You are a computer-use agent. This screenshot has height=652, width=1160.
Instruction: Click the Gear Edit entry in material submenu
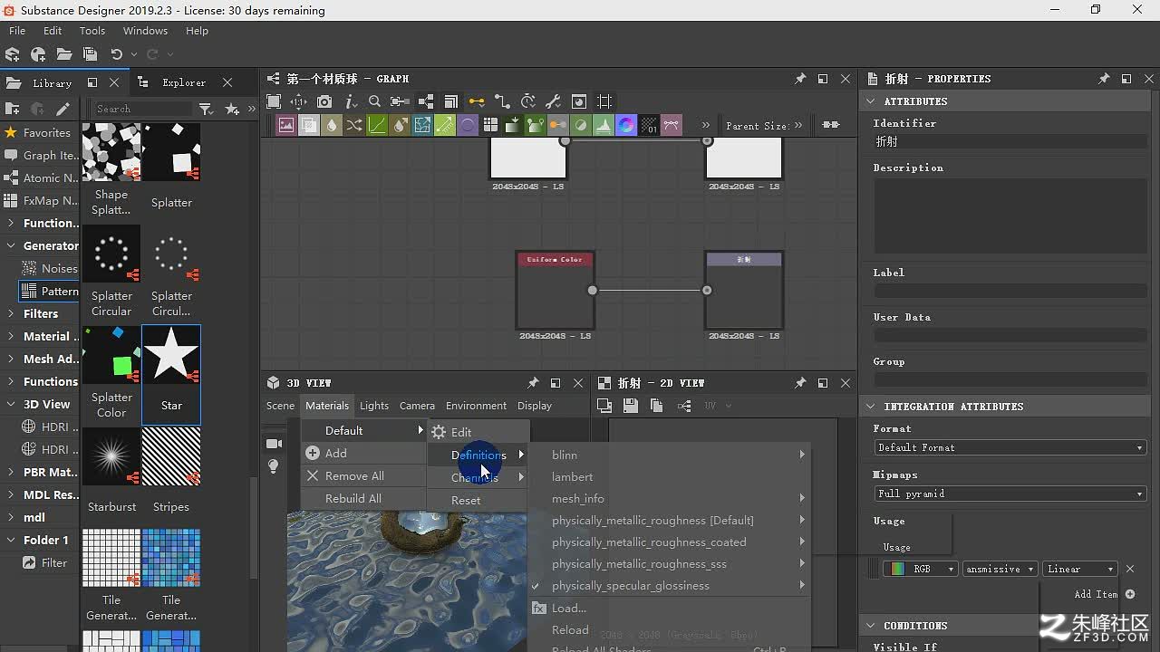(478, 432)
